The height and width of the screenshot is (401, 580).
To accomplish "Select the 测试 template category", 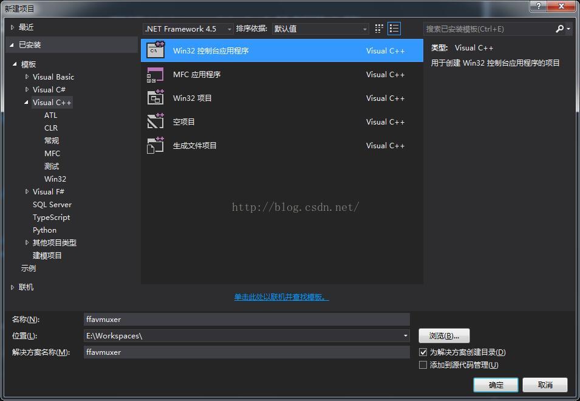I will pyautogui.click(x=52, y=166).
